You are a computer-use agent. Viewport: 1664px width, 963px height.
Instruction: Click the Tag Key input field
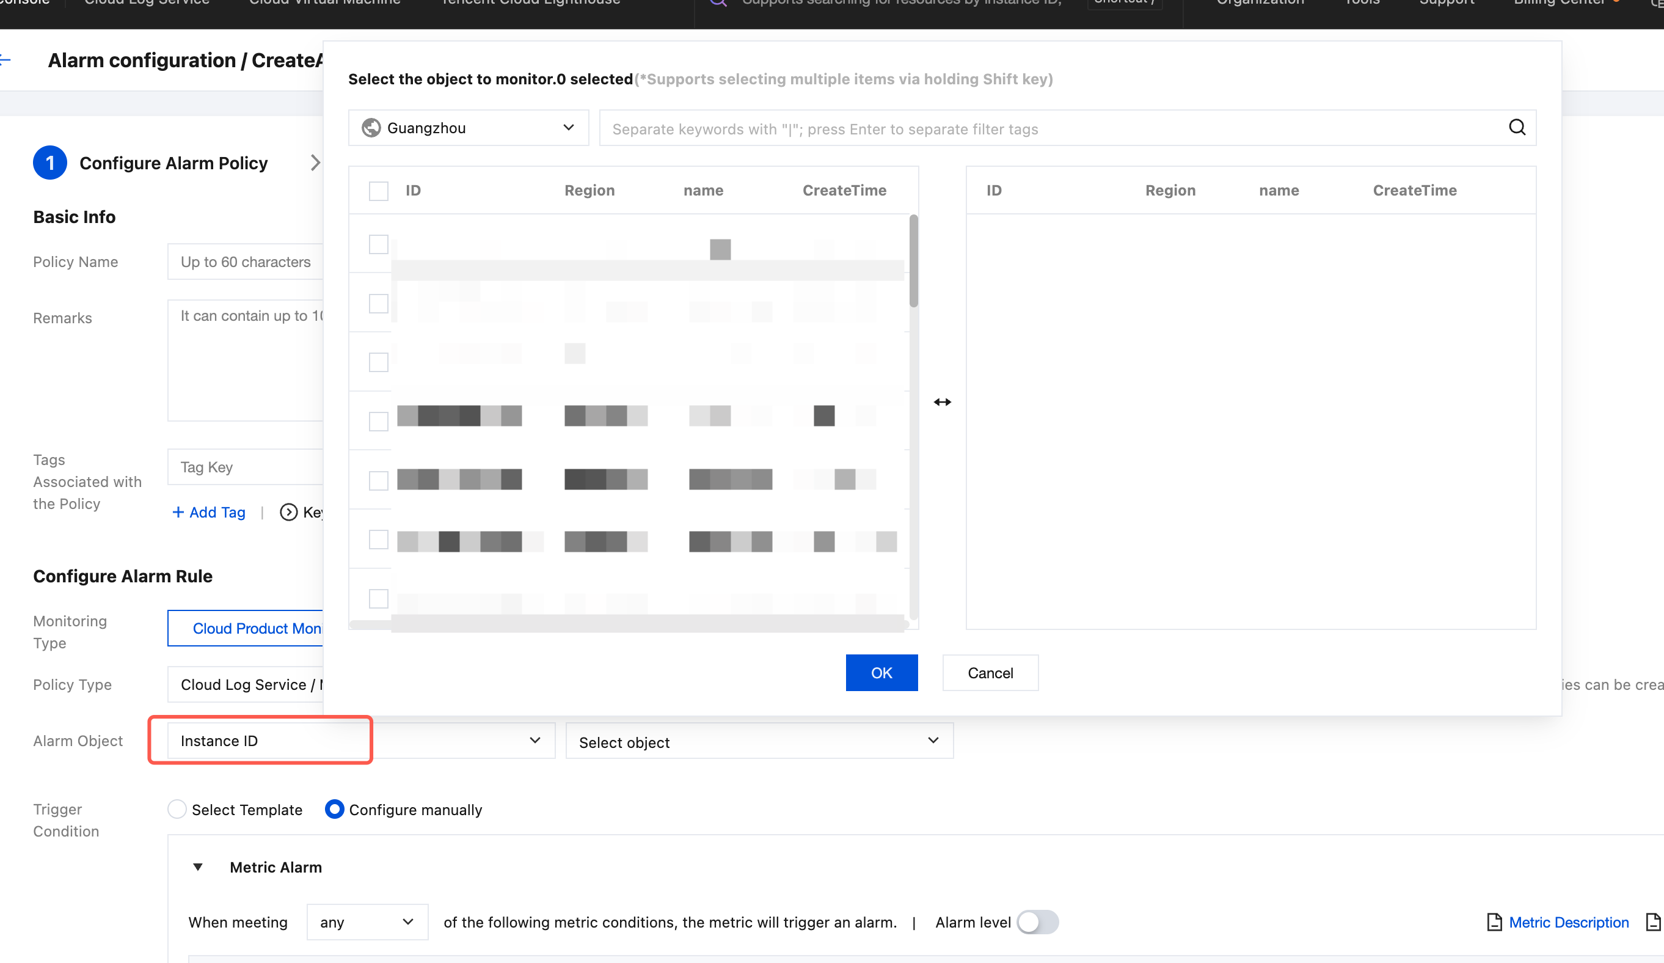[x=246, y=467]
